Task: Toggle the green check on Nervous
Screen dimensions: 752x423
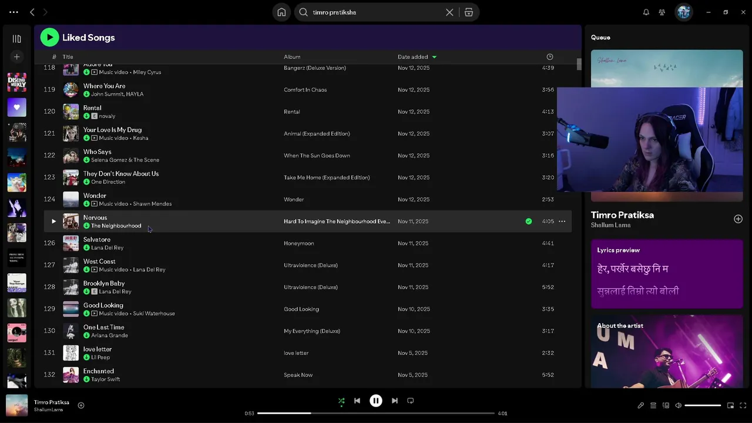Action: point(529,221)
